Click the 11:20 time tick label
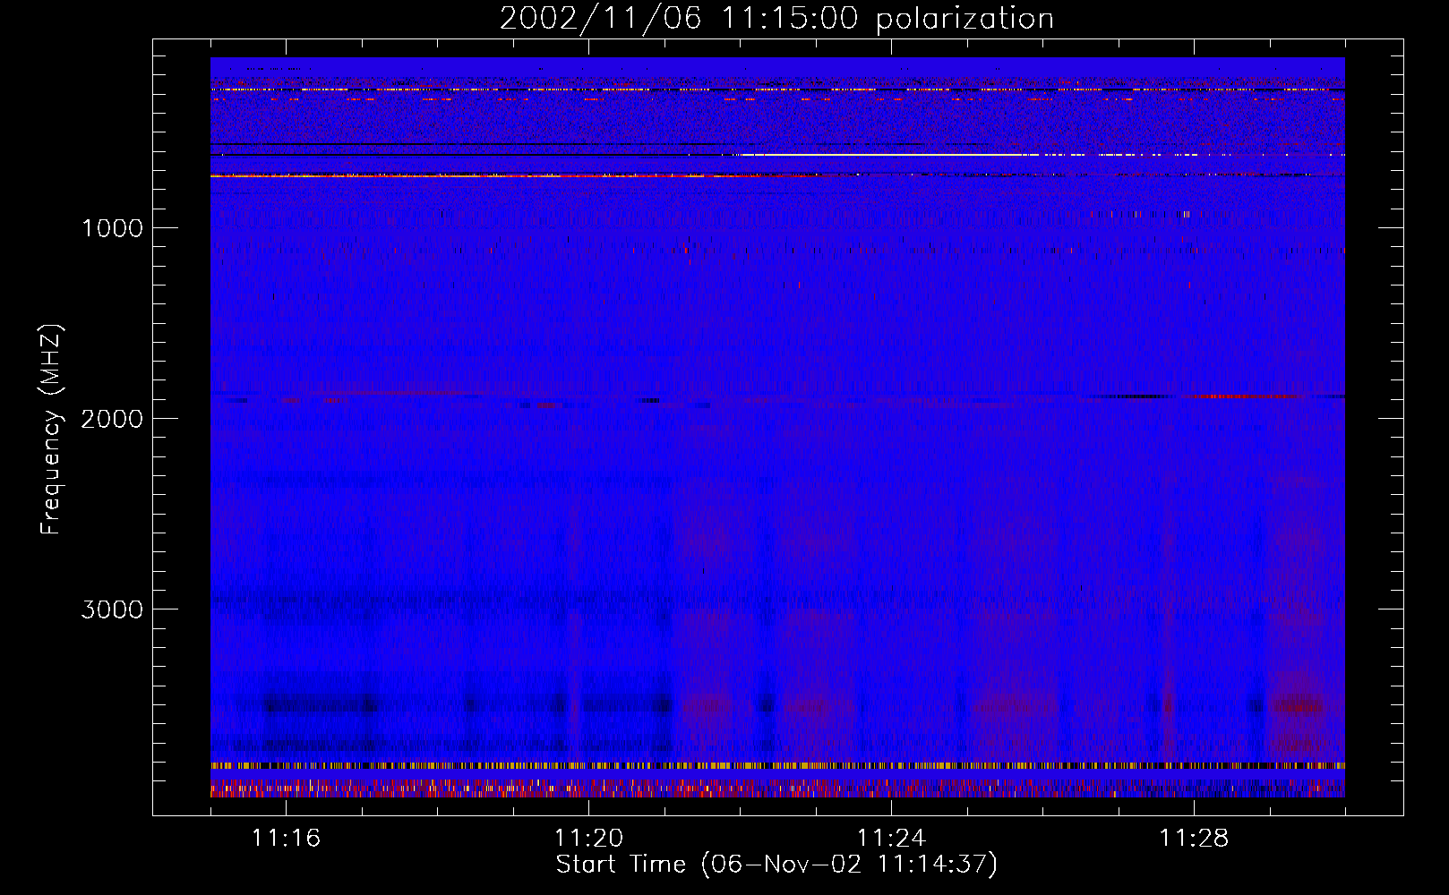 point(588,839)
